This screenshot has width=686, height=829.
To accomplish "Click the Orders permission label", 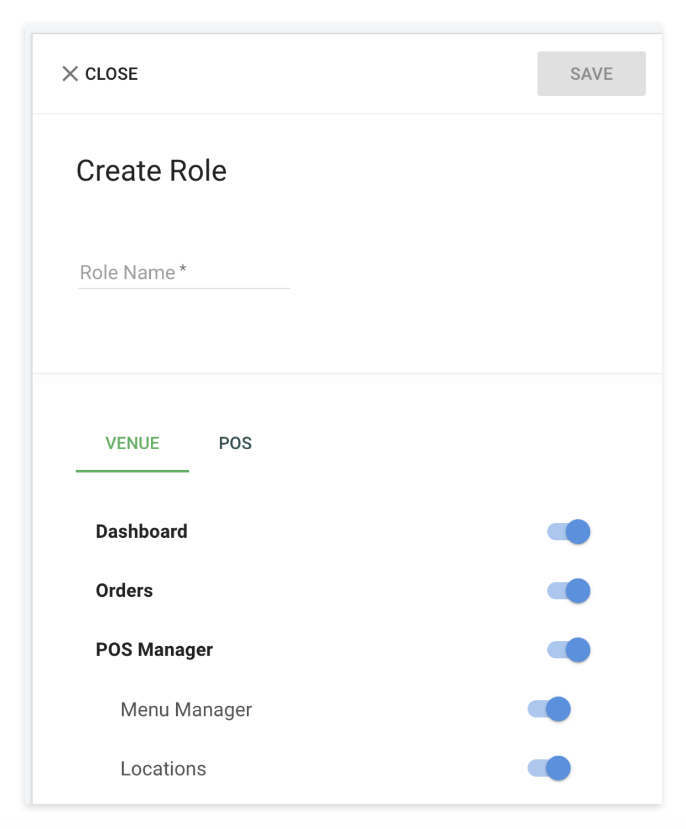I will [x=124, y=591].
